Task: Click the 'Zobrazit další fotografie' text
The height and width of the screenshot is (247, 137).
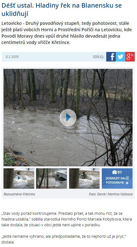Action: 117,180
